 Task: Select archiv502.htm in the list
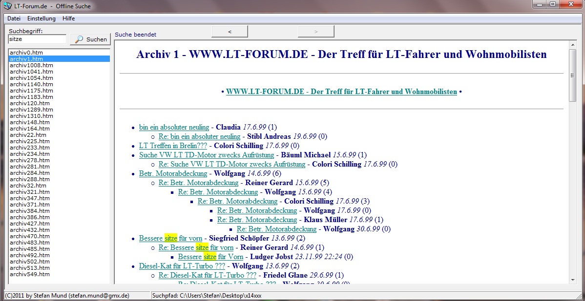point(59,261)
